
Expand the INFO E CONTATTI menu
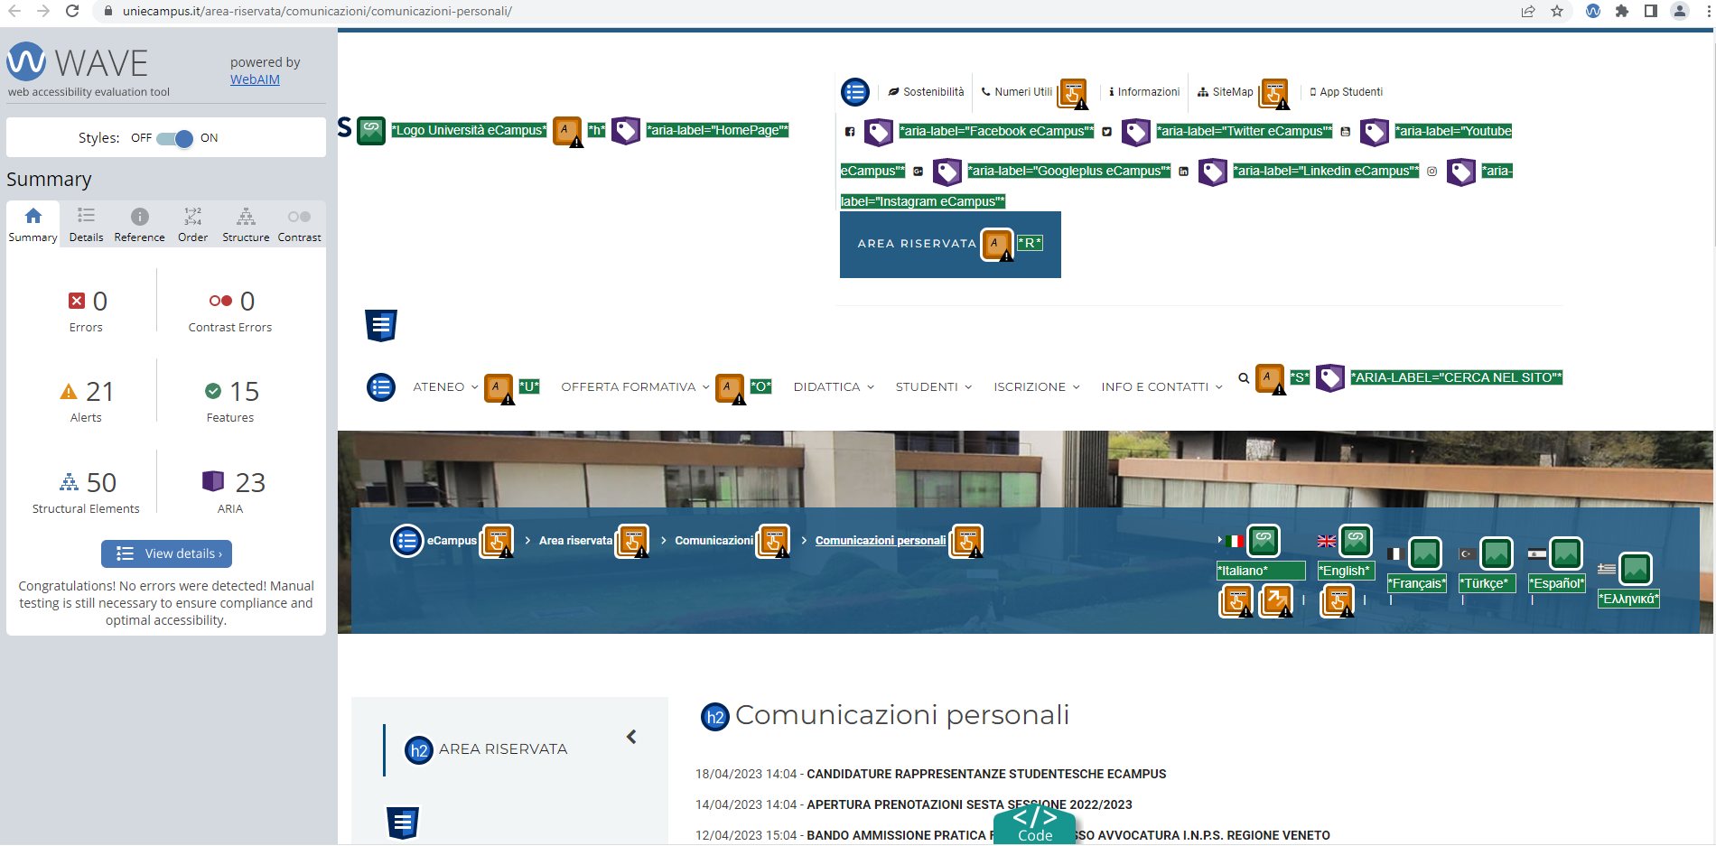1161,387
